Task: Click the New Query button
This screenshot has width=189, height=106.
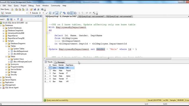Action: 5,9
